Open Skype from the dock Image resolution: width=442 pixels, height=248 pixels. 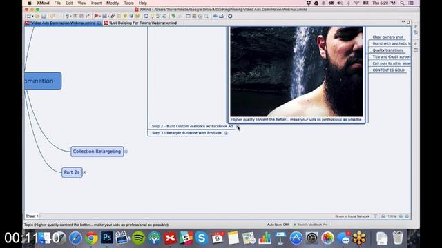pos(202,238)
